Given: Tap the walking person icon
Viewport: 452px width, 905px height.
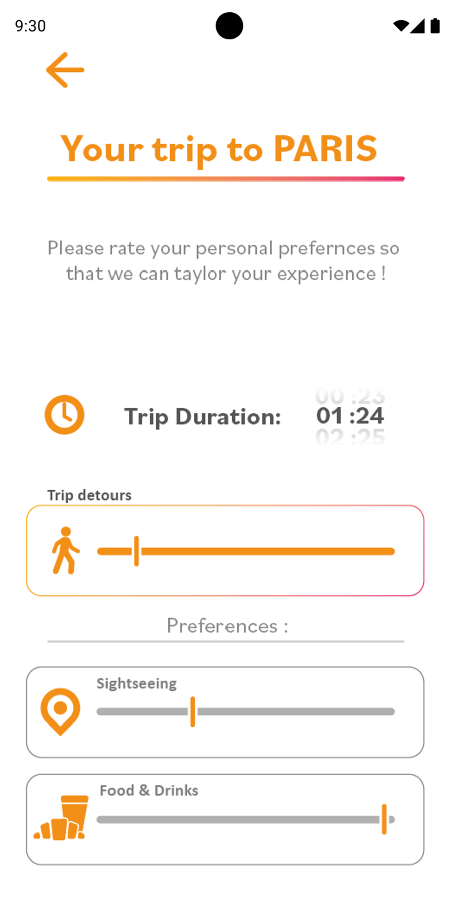Looking at the screenshot, I should [x=65, y=551].
